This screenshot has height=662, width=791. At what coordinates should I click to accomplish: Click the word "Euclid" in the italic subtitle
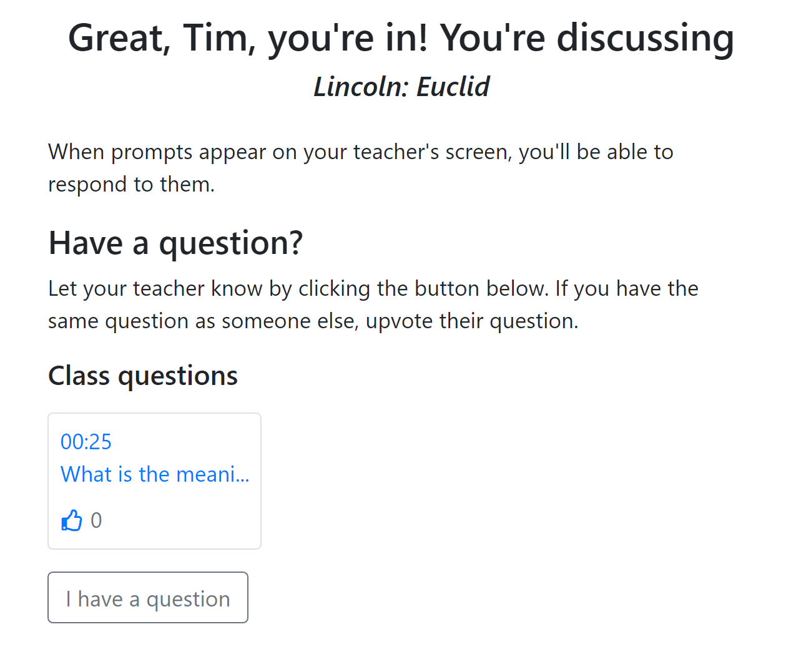453,87
